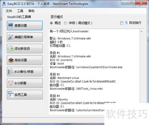Image resolution: width=149 pixels, height=125 pixels.
Task: Open the 工具 menu
Action: (x=20, y=11)
